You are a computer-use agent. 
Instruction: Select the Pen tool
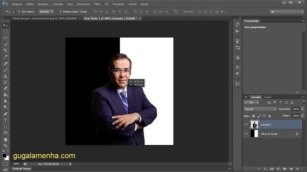(x=5, y=114)
